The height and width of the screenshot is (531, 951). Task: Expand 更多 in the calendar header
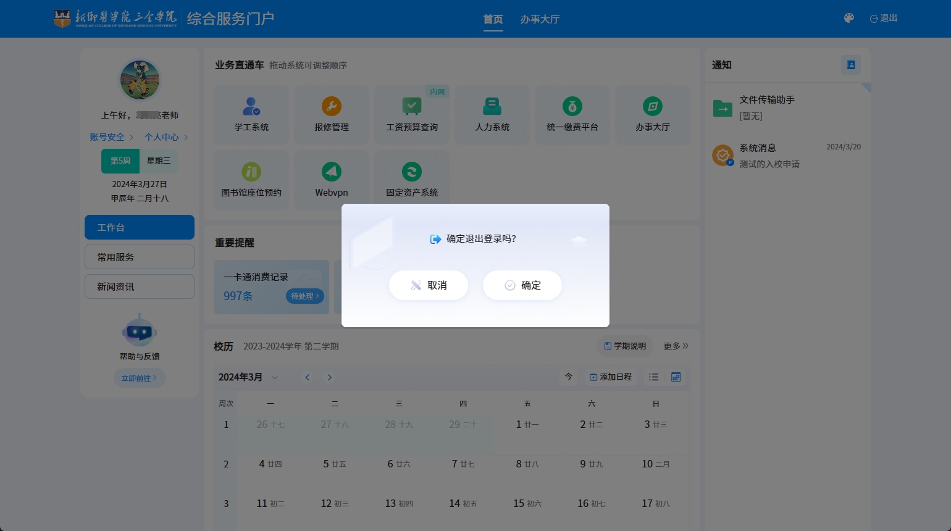click(x=676, y=346)
